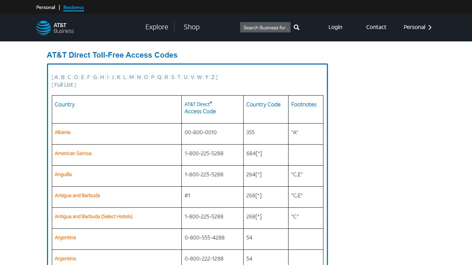Jump to countries starting with F

tap(88, 77)
